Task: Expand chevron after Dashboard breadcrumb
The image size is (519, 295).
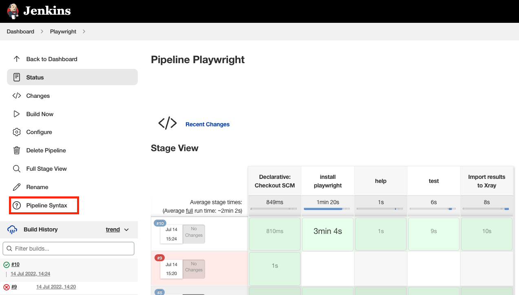Action: coord(42,31)
